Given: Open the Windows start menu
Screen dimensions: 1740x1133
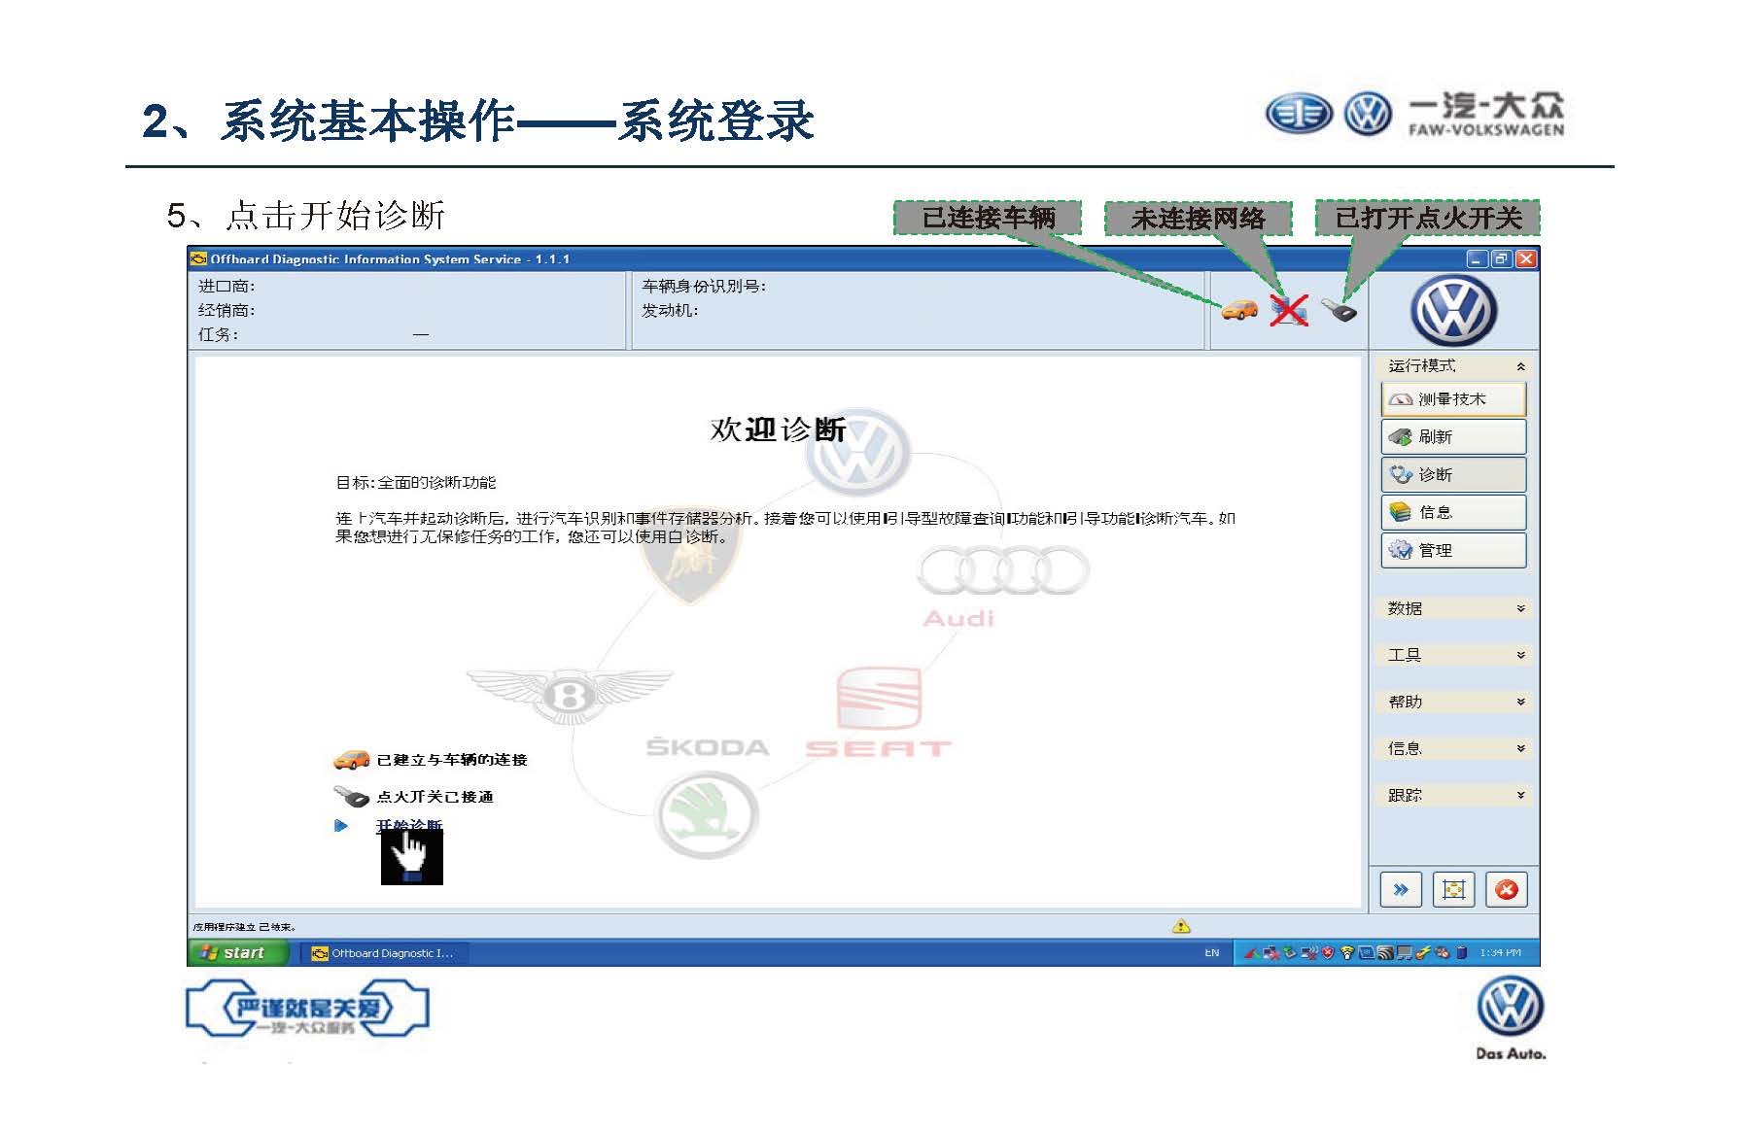Looking at the screenshot, I should click(239, 953).
